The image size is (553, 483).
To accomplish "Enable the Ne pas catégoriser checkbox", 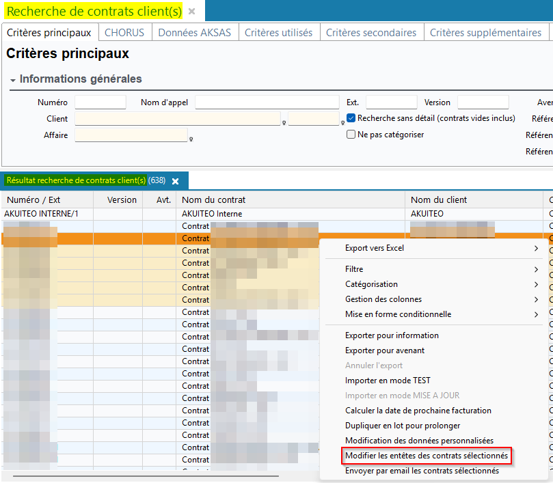I will (x=351, y=135).
